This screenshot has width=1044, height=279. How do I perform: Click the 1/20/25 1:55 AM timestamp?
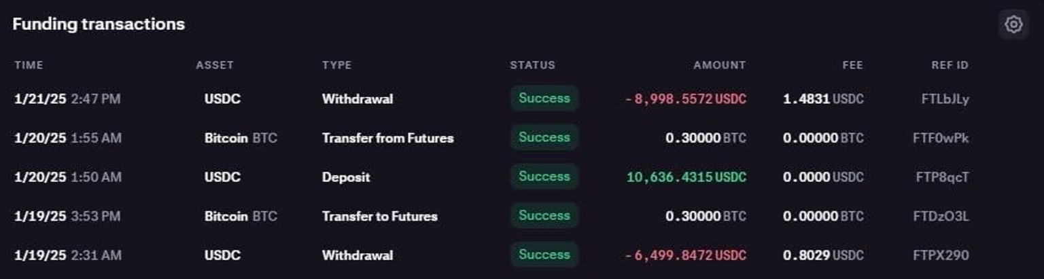(67, 138)
